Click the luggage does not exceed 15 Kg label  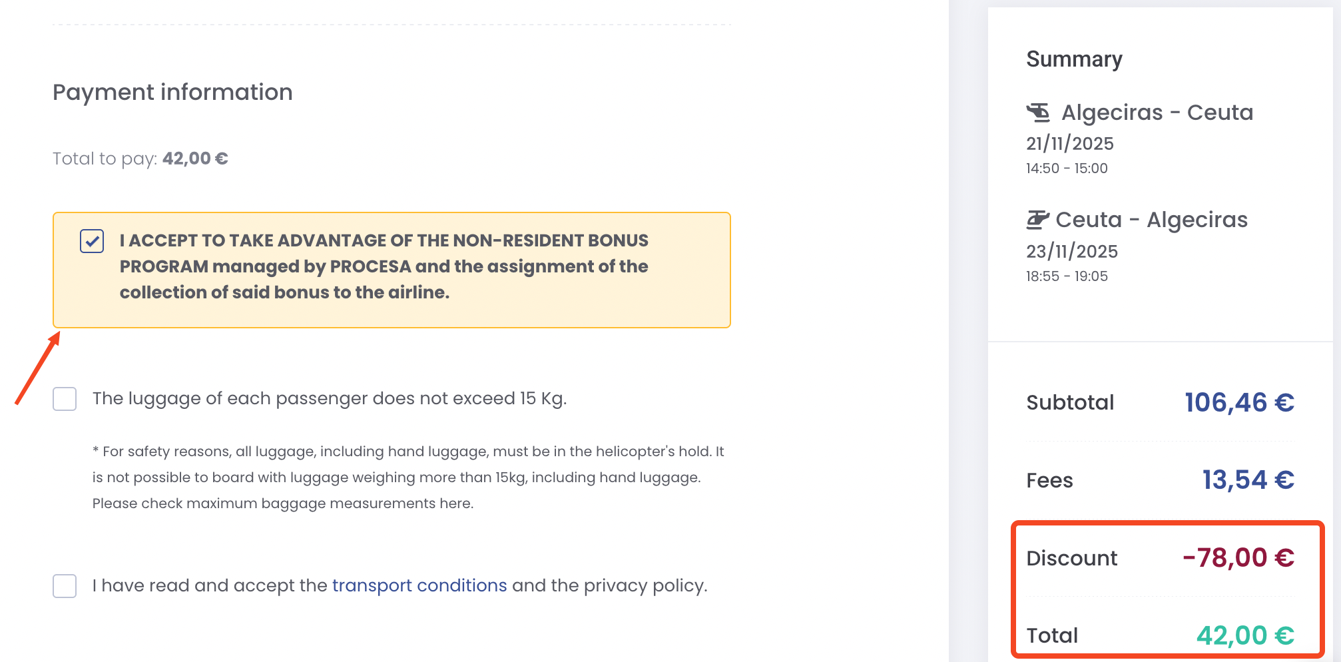[x=330, y=398]
